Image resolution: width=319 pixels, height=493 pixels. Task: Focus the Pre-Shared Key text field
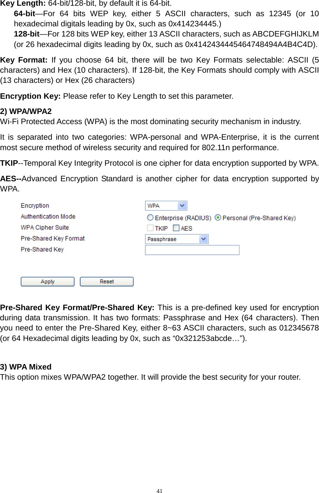pos(192,250)
